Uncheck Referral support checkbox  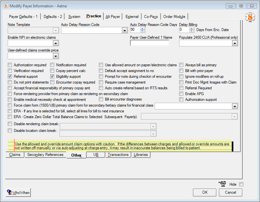point(10,77)
